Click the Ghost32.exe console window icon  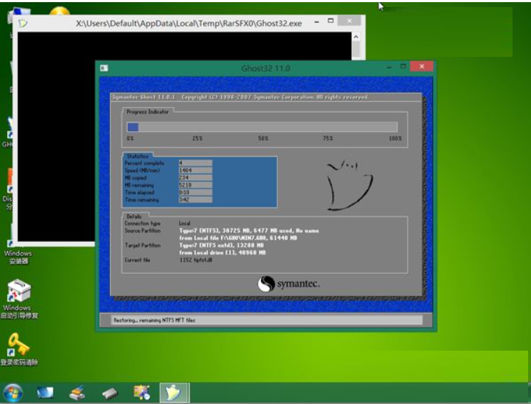23,23
